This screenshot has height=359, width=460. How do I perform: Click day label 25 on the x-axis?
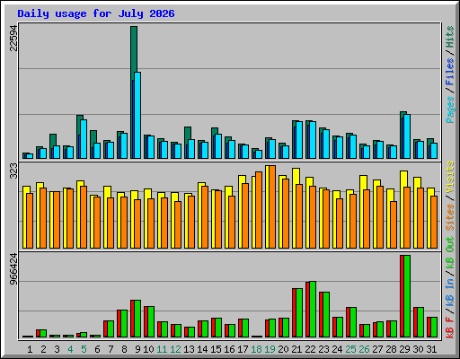[350, 349]
